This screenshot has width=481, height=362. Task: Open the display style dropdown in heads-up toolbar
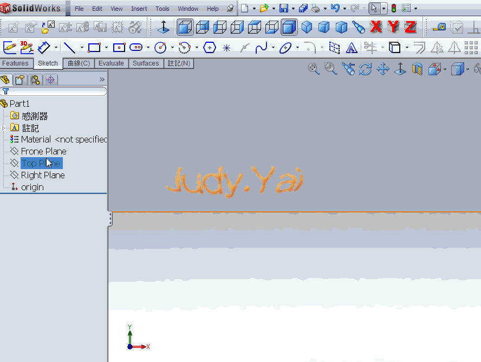pos(467,69)
